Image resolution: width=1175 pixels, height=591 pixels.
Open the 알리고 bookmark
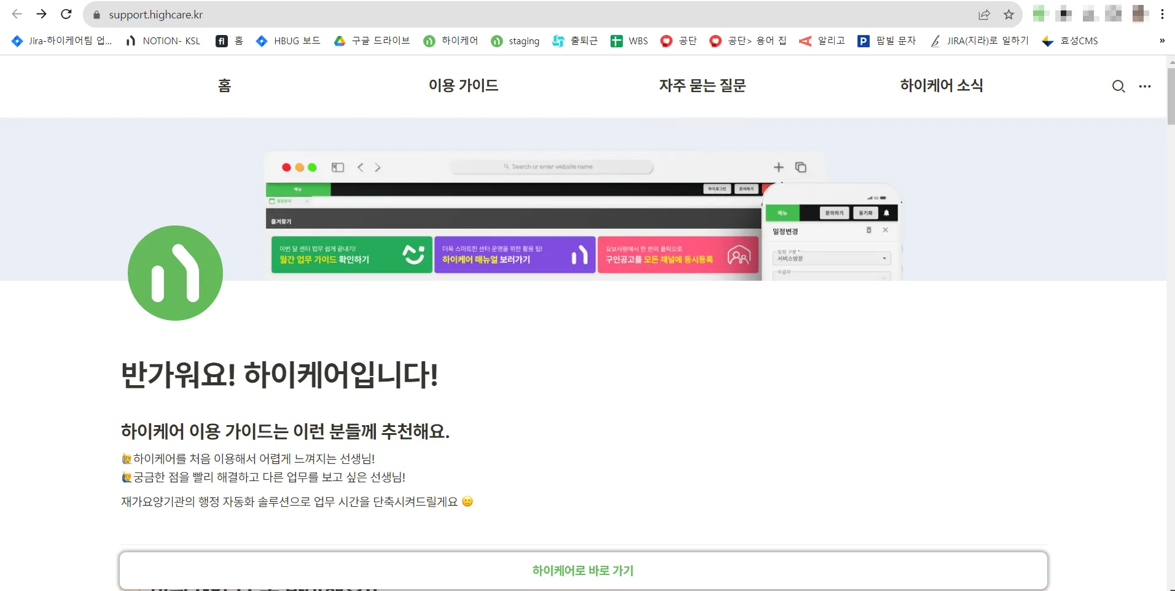(822, 41)
